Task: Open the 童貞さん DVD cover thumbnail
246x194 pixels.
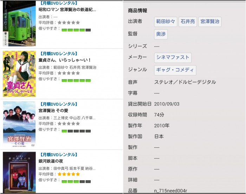Action: coord(19,74)
